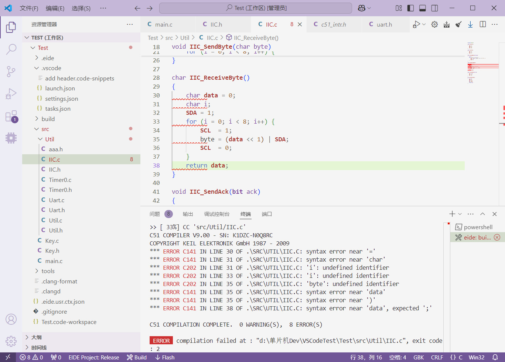The width and height of the screenshot is (505, 362).
Task: Open the 文件(F) menu
Action: 29,8
